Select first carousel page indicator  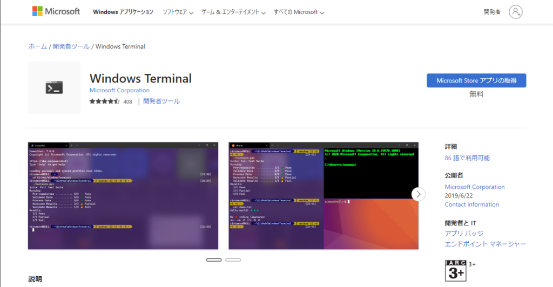(x=214, y=260)
